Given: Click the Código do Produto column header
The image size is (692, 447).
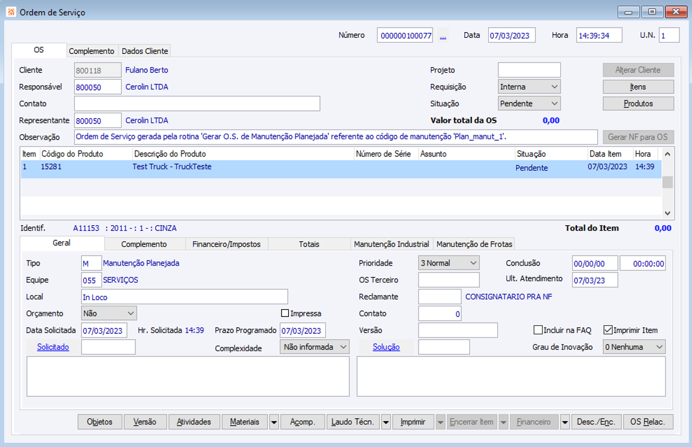Looking at the screenshot, I should tap(86, 154).
